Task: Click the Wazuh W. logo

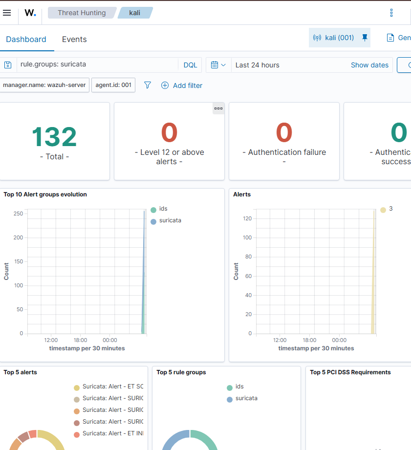Action: click(30, 13)
